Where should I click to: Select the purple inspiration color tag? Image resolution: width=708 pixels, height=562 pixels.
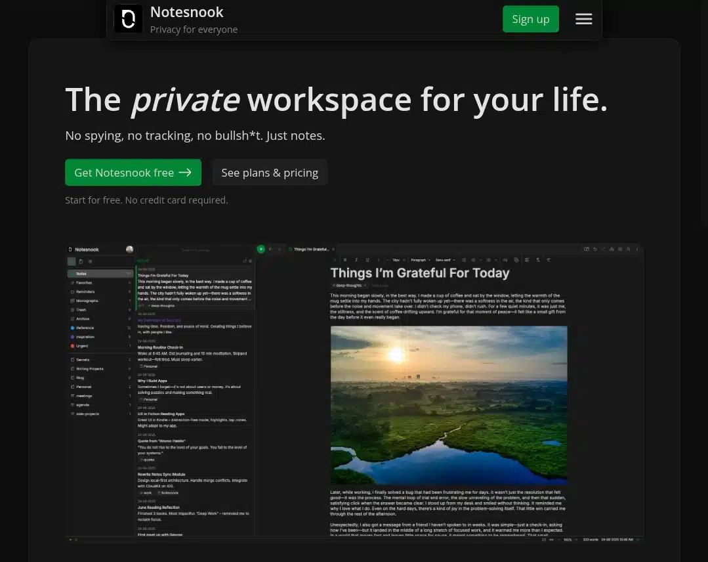(100, 337)
